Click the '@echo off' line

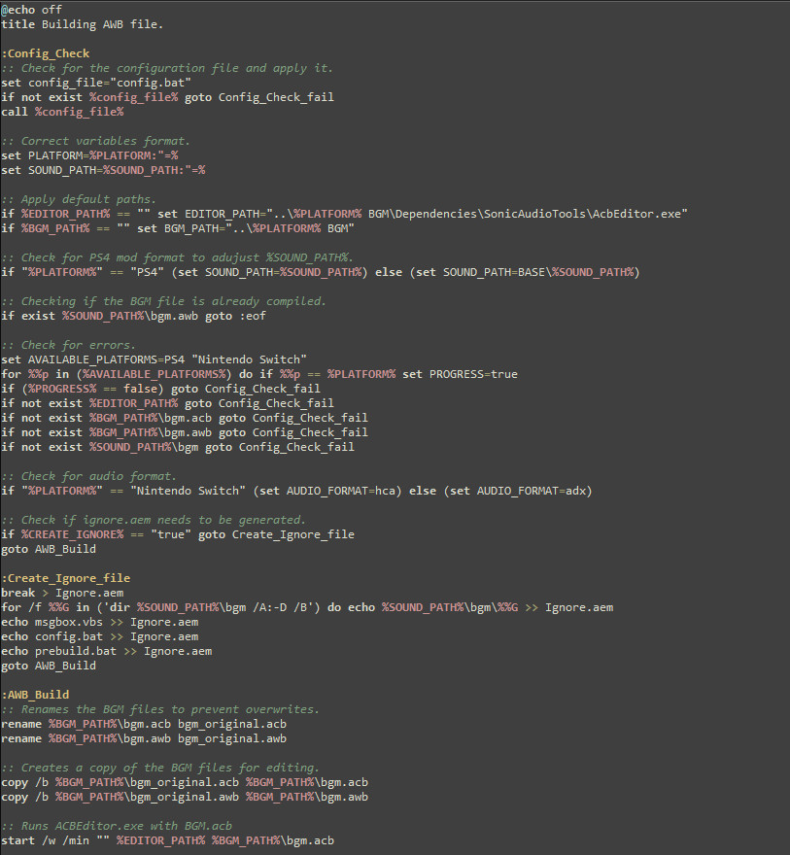click(31, 10)
